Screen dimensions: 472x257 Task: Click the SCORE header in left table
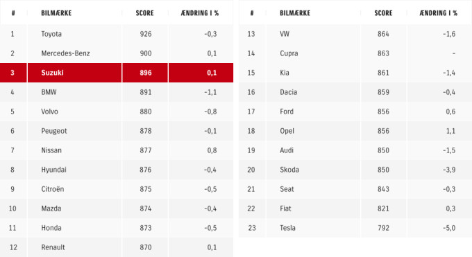point(145,13)
